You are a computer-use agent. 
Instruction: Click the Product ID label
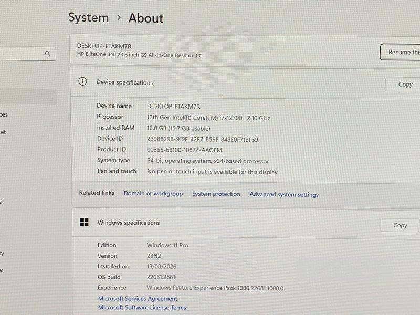point(111,149)
